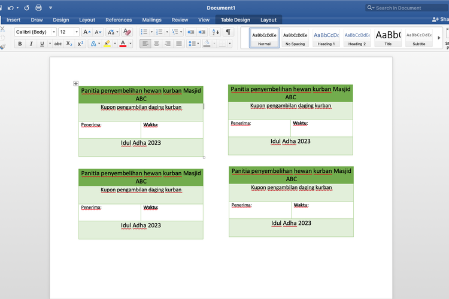Apply the yellow text highlight color
The width and height of the screenshot is (449, 299).
pyautogui.click(x=107, y=44)
